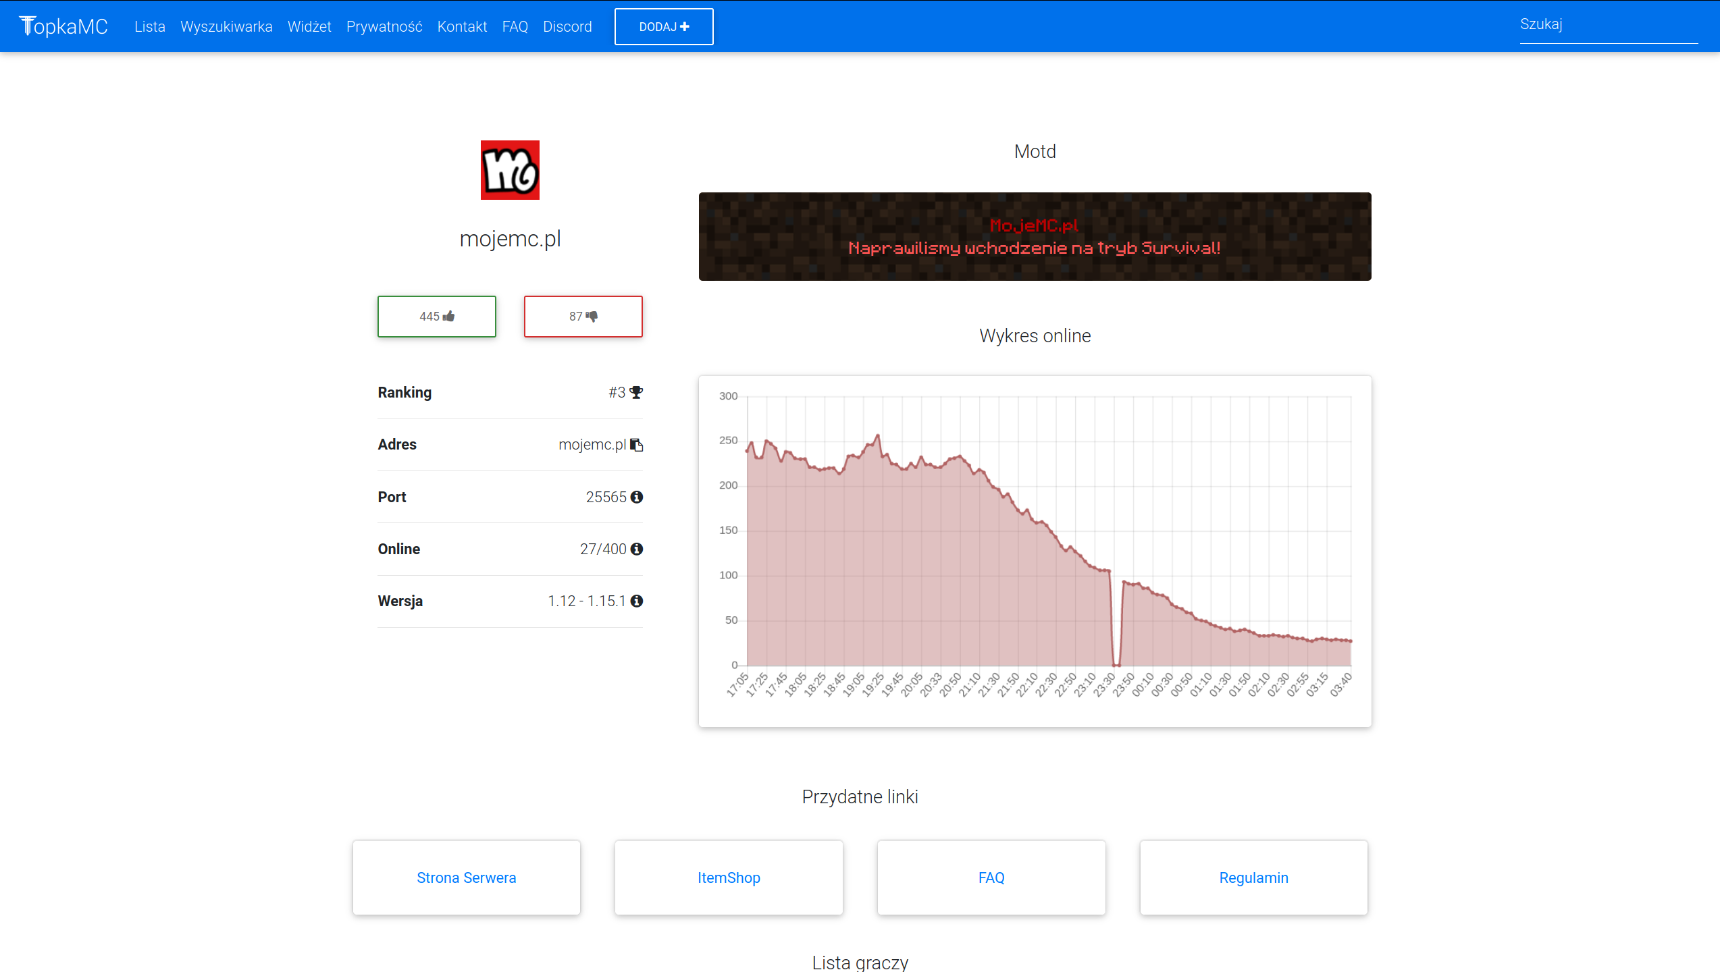Click the red MC server logo image
Screen dimensions: 1720x972
510,170
